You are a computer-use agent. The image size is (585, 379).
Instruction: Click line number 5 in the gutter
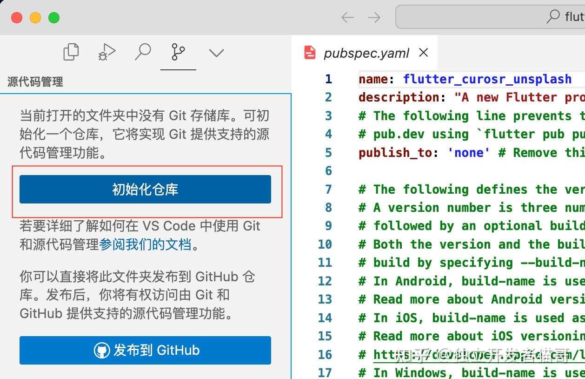click(x=328, y=152)
